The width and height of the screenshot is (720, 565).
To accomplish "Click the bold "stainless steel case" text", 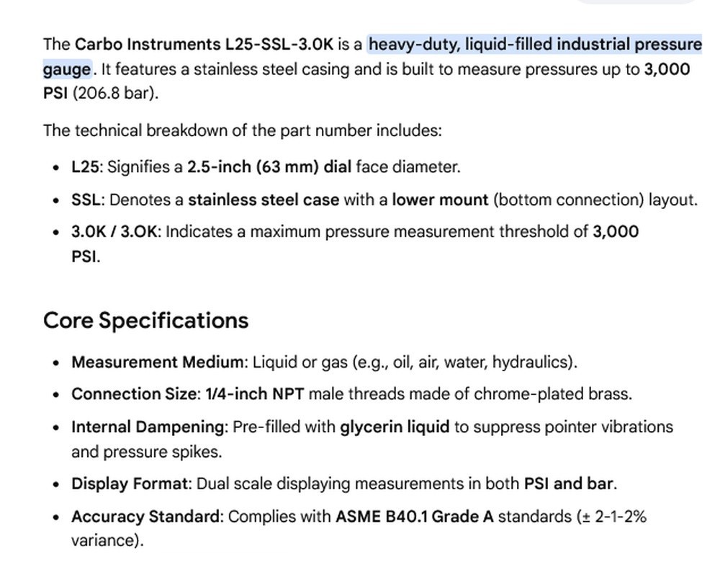I will (264, 200).
